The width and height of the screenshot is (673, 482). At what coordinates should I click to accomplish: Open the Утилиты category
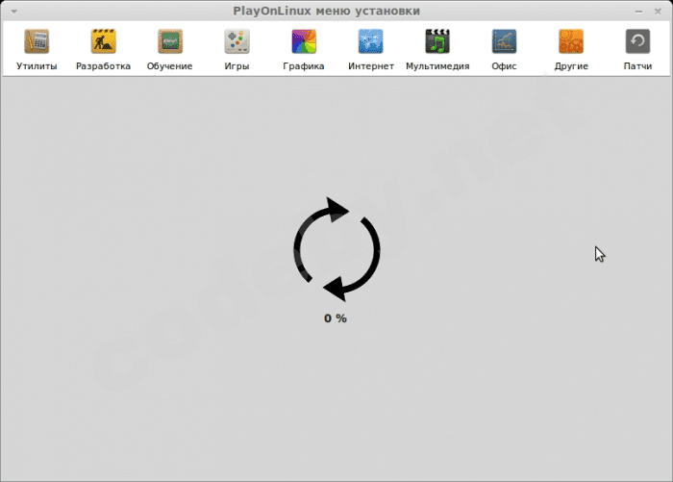pyautogui.click(x=37, y=49)
